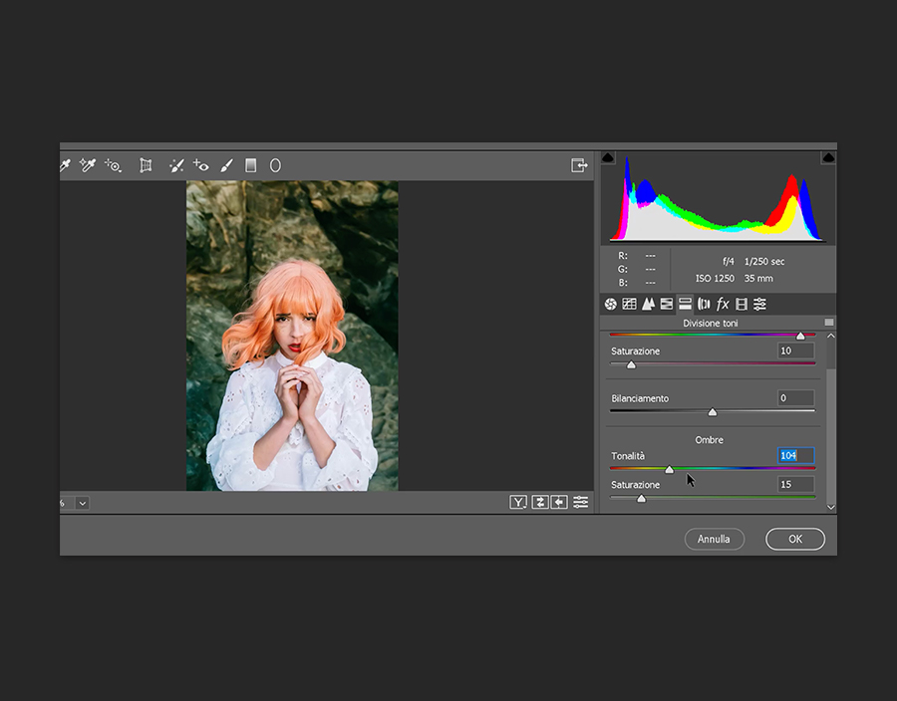
Task: Click the 1/250 sec shutter speed text
Action: point(764,262)
